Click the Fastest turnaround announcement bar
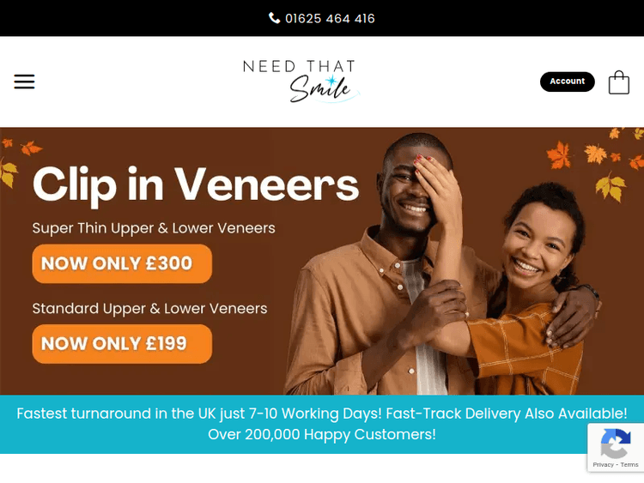This screenshot has width=644, height=483. [x=322, y=424]
